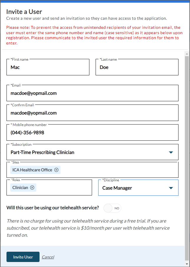
Task: Expand the Discipline dropdown arrow
Action: (171, 188)
